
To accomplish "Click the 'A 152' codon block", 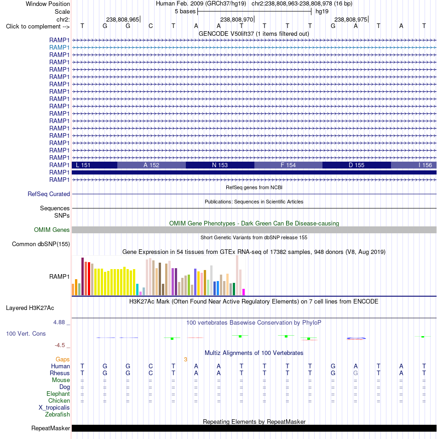I will pos(151,165).
